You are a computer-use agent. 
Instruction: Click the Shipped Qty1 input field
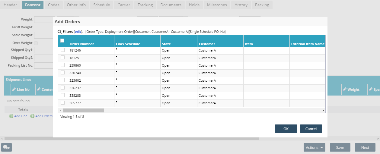tap(43, 50)
